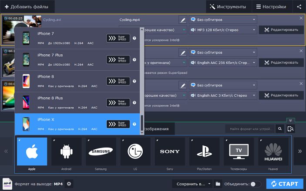Click preset list scrollbar up arrow
This screenshot has width=306, height=191.
(x=142, y=30)
